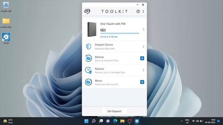The height and width of the screenshot is (125, 223).
Task: Click the 5 TB capacity badge
Action: point(103,30)
